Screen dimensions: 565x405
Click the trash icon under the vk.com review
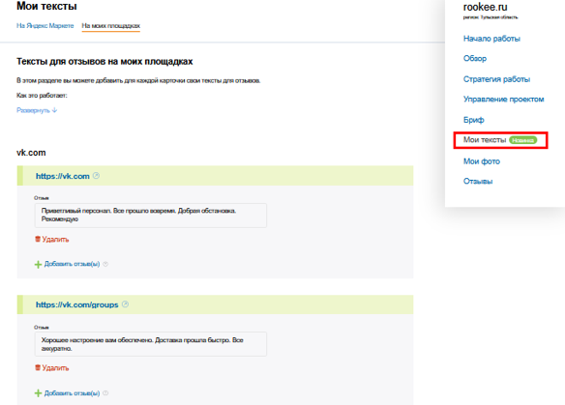pyautogui.click(x=38, y=239)
